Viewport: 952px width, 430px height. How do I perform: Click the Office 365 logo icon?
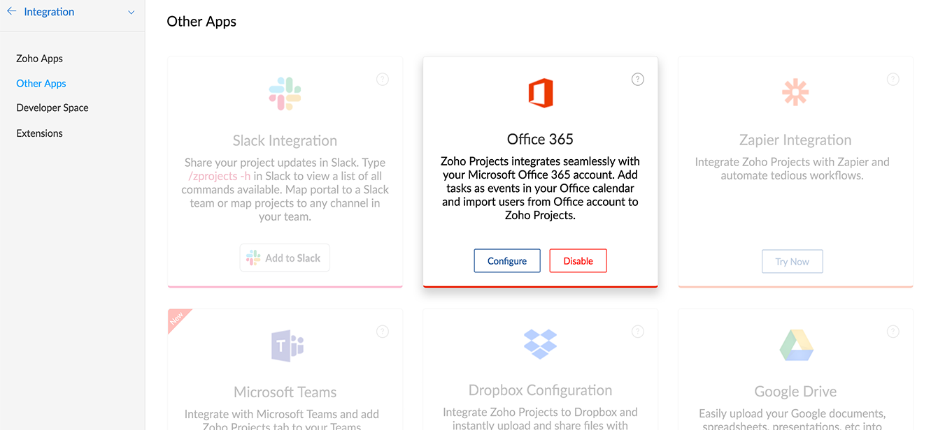click(x=540, y=93)
